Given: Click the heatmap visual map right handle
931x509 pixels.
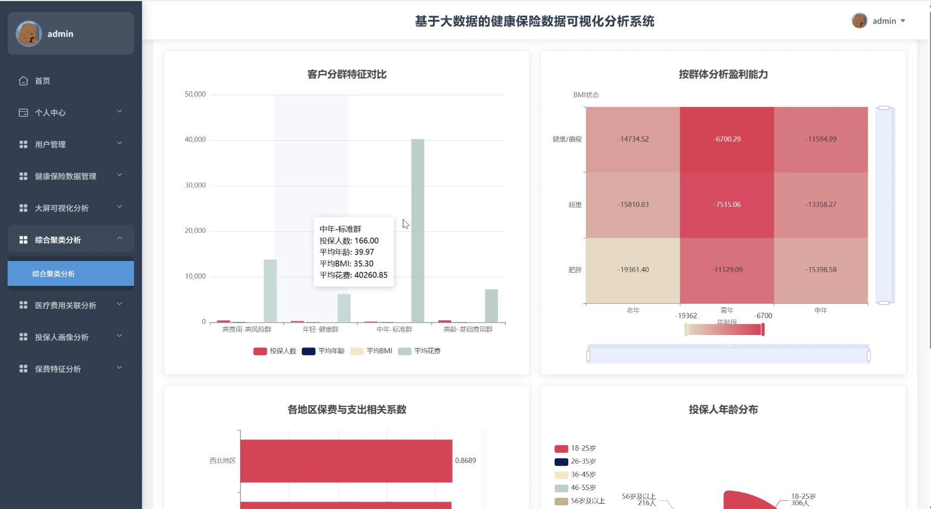Looking at the screenshot, I should pyautogui.click(x=763, y=330).
